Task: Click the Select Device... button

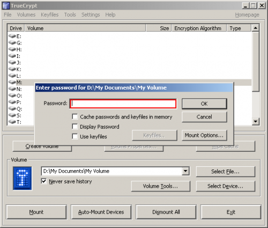Action: (x=226, y=186)
